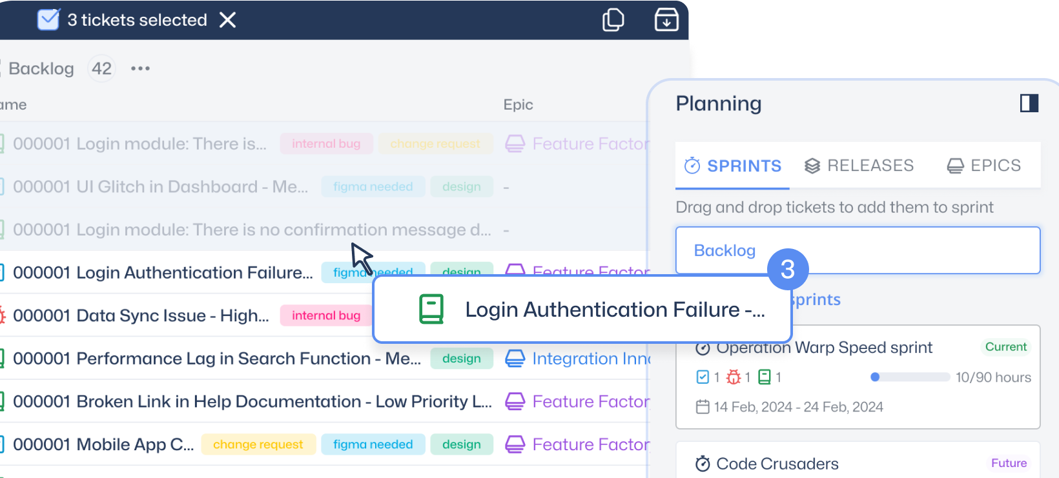Viewport: 1059px width, 478px height.
Task: Click the copy tickets icon in the selection bar
Action: point(613,19)
